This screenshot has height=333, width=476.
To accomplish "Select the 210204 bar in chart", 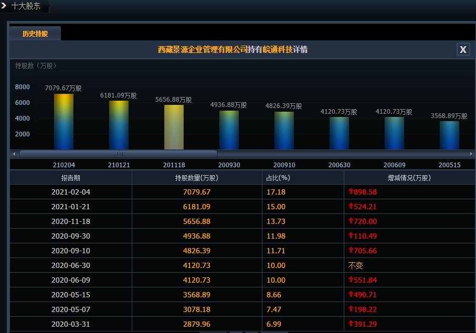I will click(x=64, y=122).
